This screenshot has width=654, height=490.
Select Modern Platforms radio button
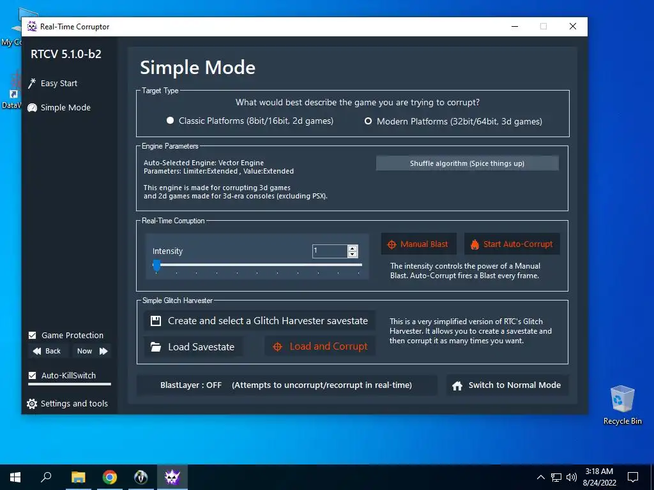(368, 121)
